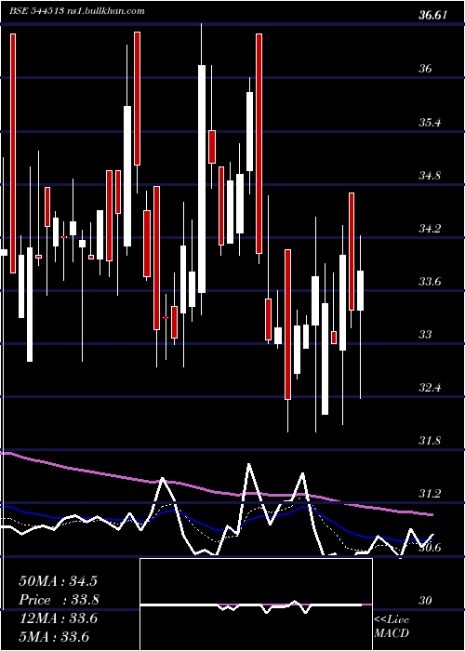Click the 12MA : 33.6 readout
Image resolution: width=465 pixels, height=651 pixels.
[x=58, y=618]
